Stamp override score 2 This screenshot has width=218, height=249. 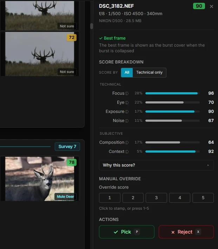tap(133, 198)
